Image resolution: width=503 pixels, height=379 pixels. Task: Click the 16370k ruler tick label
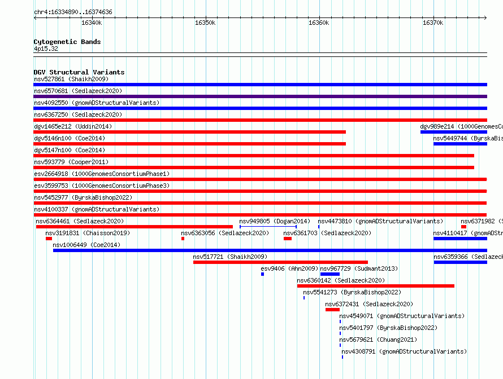tap(433, 23)
